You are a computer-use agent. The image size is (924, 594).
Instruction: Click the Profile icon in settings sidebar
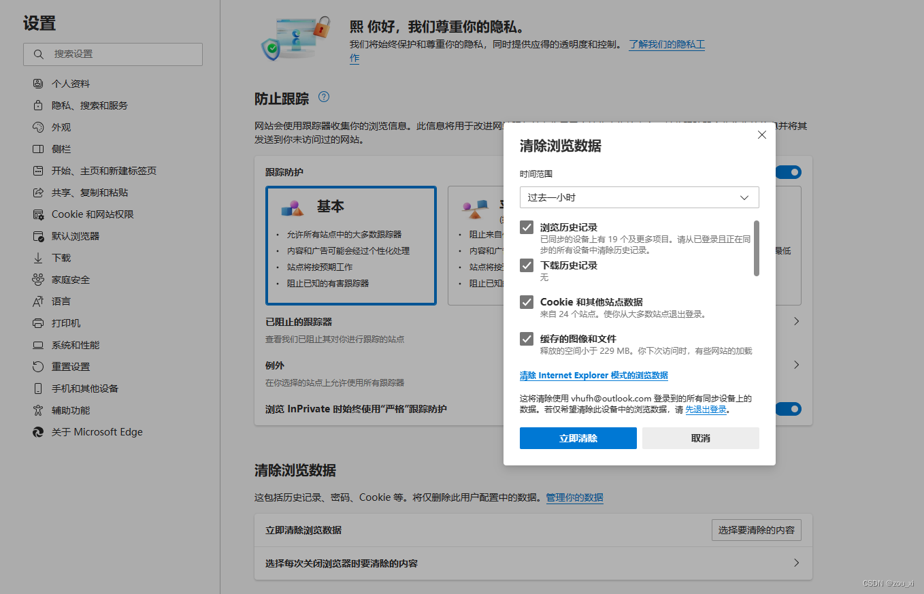pos(38,84)
